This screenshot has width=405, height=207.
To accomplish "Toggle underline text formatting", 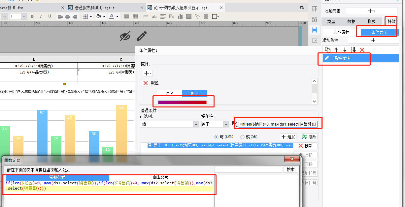I will (x=50, y=16).
